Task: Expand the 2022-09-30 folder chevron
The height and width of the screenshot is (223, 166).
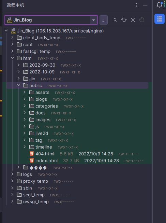Action: coord(18,65)
